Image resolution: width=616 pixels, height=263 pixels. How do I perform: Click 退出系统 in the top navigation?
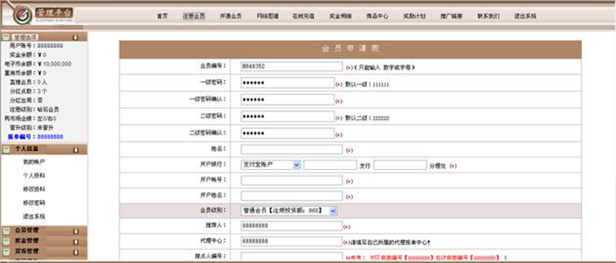[x=525, y=16]
